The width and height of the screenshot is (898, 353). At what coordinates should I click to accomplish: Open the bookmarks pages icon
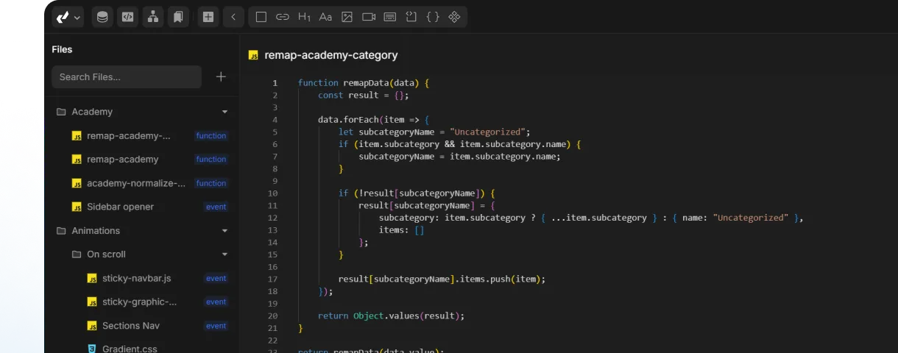(178, 17)
